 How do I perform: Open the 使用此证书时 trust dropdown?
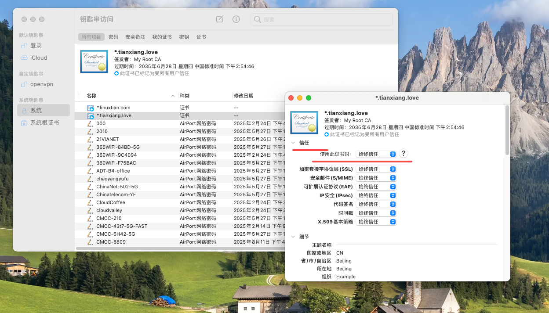[376, 154]
